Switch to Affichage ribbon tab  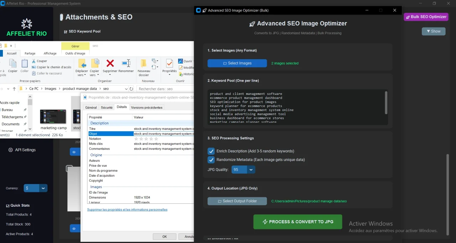[50, 53]
